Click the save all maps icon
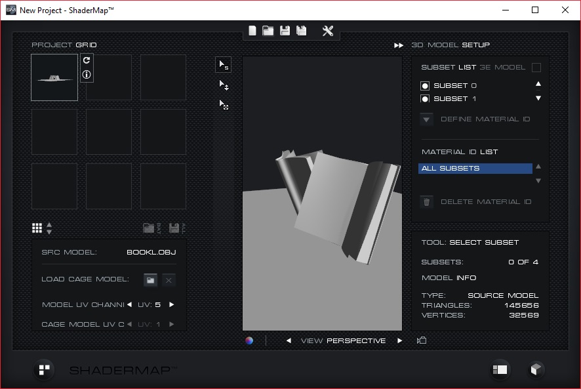 (x=177, y=228)
